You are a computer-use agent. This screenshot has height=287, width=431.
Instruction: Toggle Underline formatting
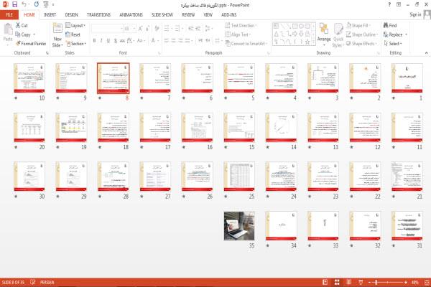coord(108,41)
